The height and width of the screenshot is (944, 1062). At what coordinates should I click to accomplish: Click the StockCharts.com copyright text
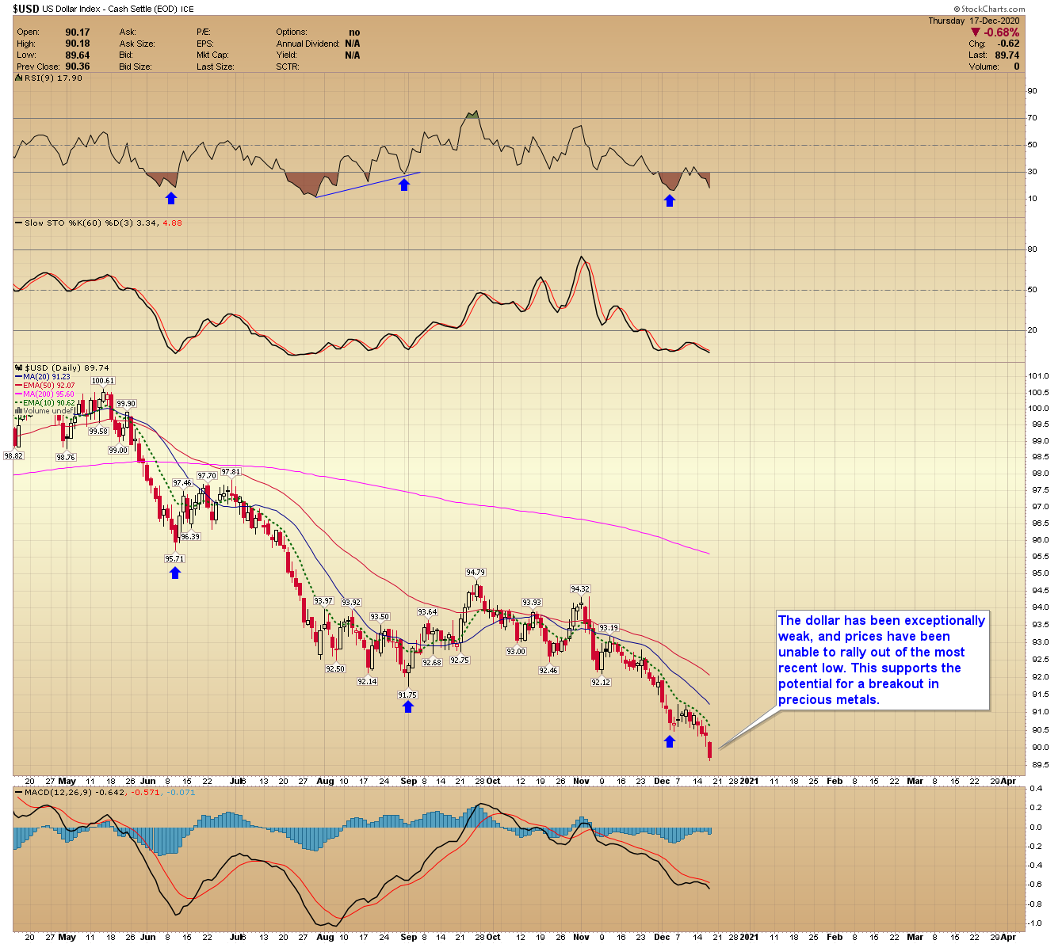[990, 10]
